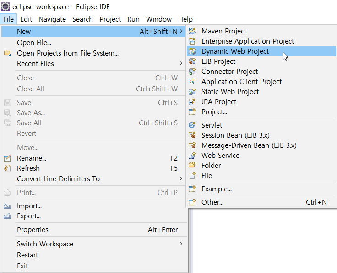This screenshot has width=337, height=273.
Task: Click the Rename pencil icon
Action: (7, 158)
